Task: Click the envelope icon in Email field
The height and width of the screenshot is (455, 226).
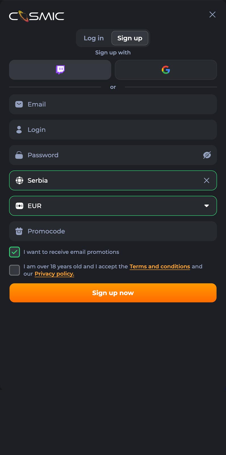Action: [19, 104]
